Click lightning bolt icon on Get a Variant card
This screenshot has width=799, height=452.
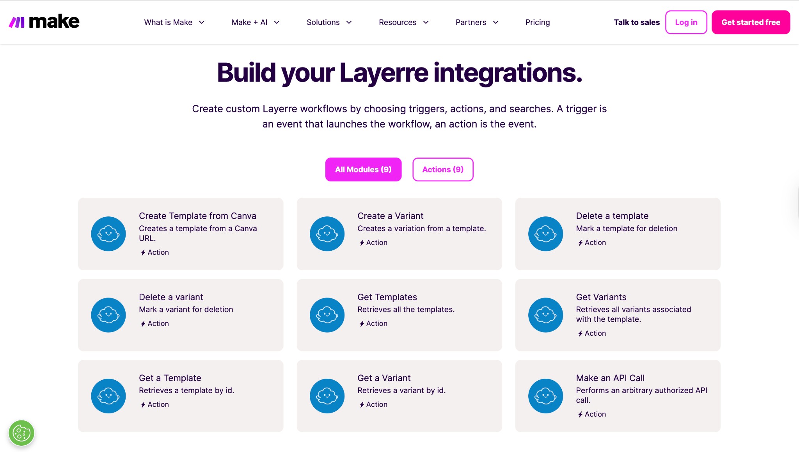point(362,405)
